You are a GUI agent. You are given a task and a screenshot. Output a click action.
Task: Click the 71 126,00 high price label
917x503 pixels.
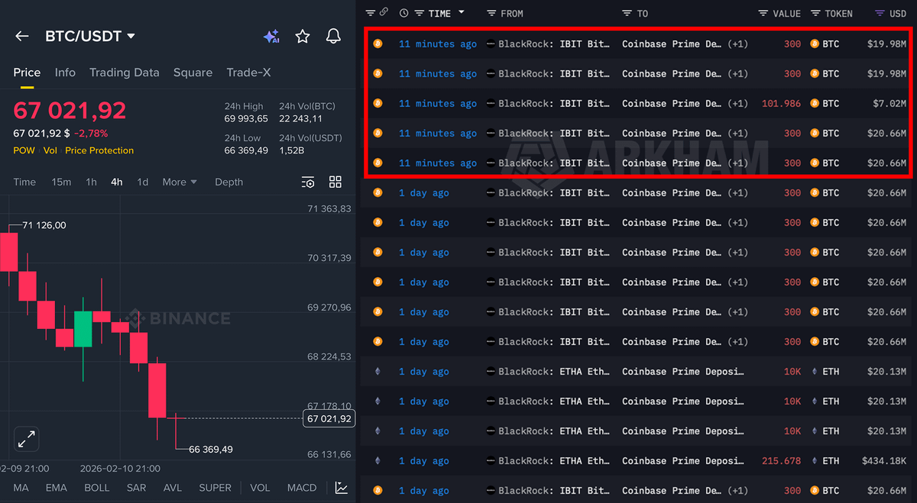(x=44, y=225)
